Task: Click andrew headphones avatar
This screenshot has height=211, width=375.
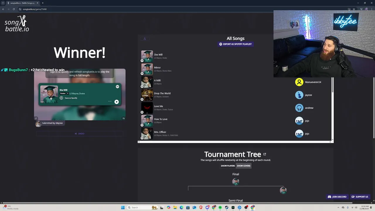Action: pyautogui.click(x=299, y=108)
